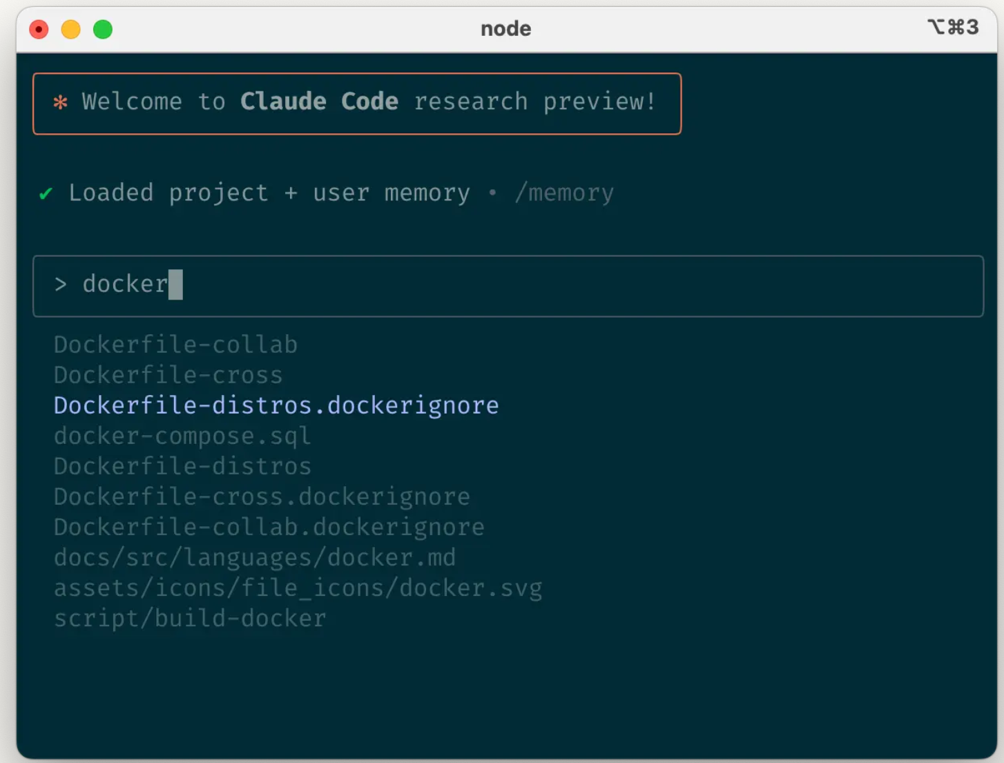Click the yellow minimize window button
This screenshot has width=1004, height=763.
(71, 30)
